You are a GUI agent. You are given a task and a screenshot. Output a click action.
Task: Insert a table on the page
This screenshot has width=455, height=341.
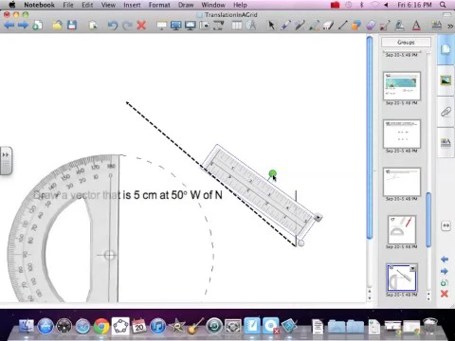[x=237, y=26]
